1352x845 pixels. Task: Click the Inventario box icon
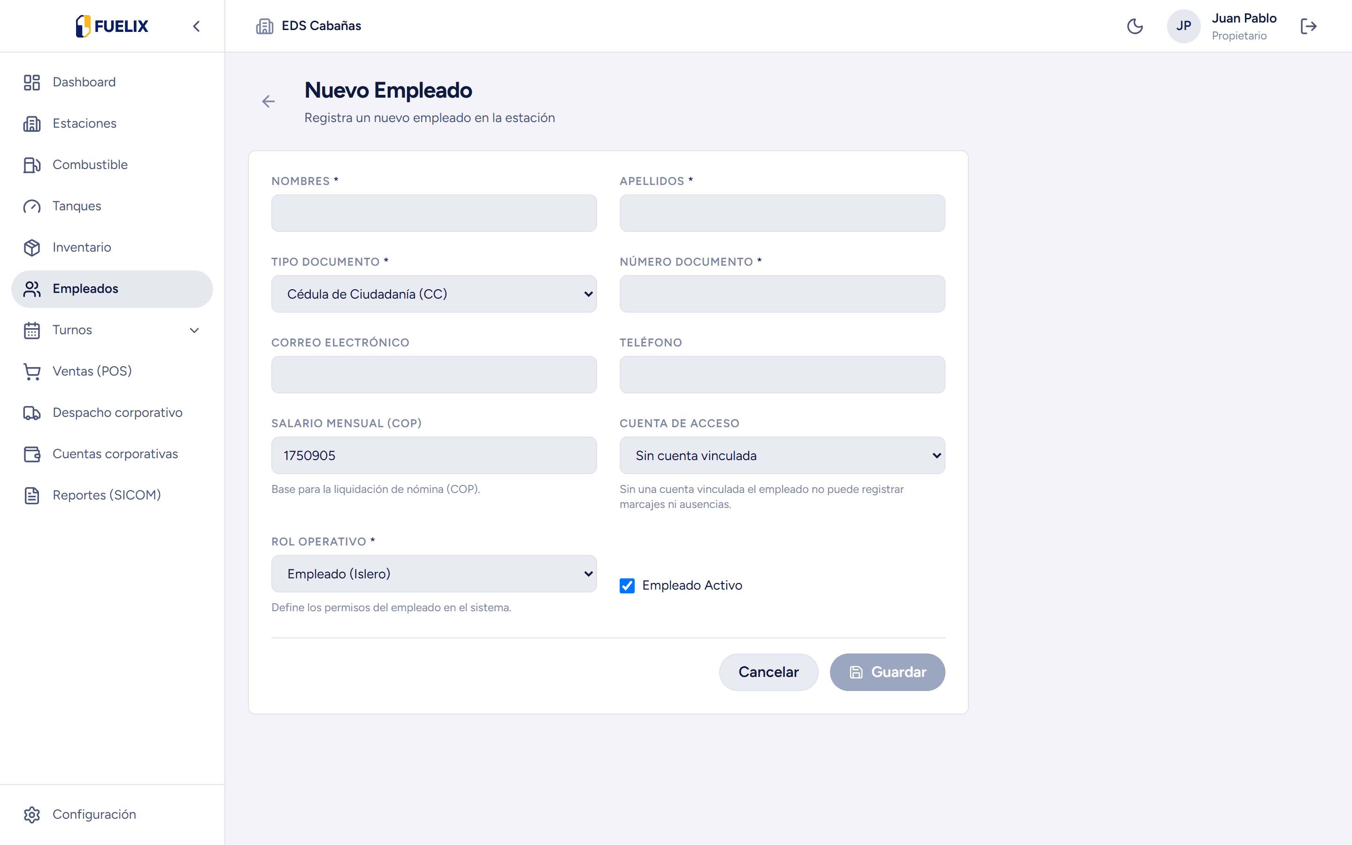pyautogui.click(x=32, y=247)
